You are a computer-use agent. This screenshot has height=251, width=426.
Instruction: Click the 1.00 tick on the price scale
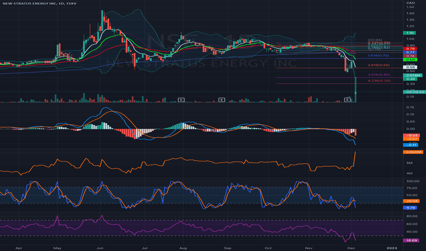(410, 39)
